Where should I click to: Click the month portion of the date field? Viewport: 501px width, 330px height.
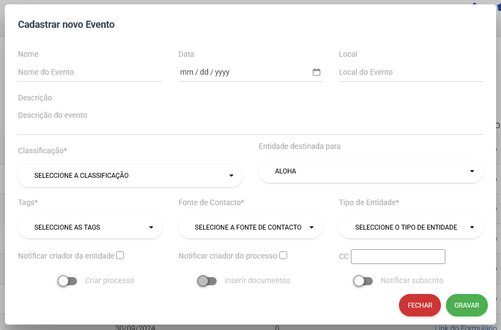pyautogui.click(x=187, y=72)
